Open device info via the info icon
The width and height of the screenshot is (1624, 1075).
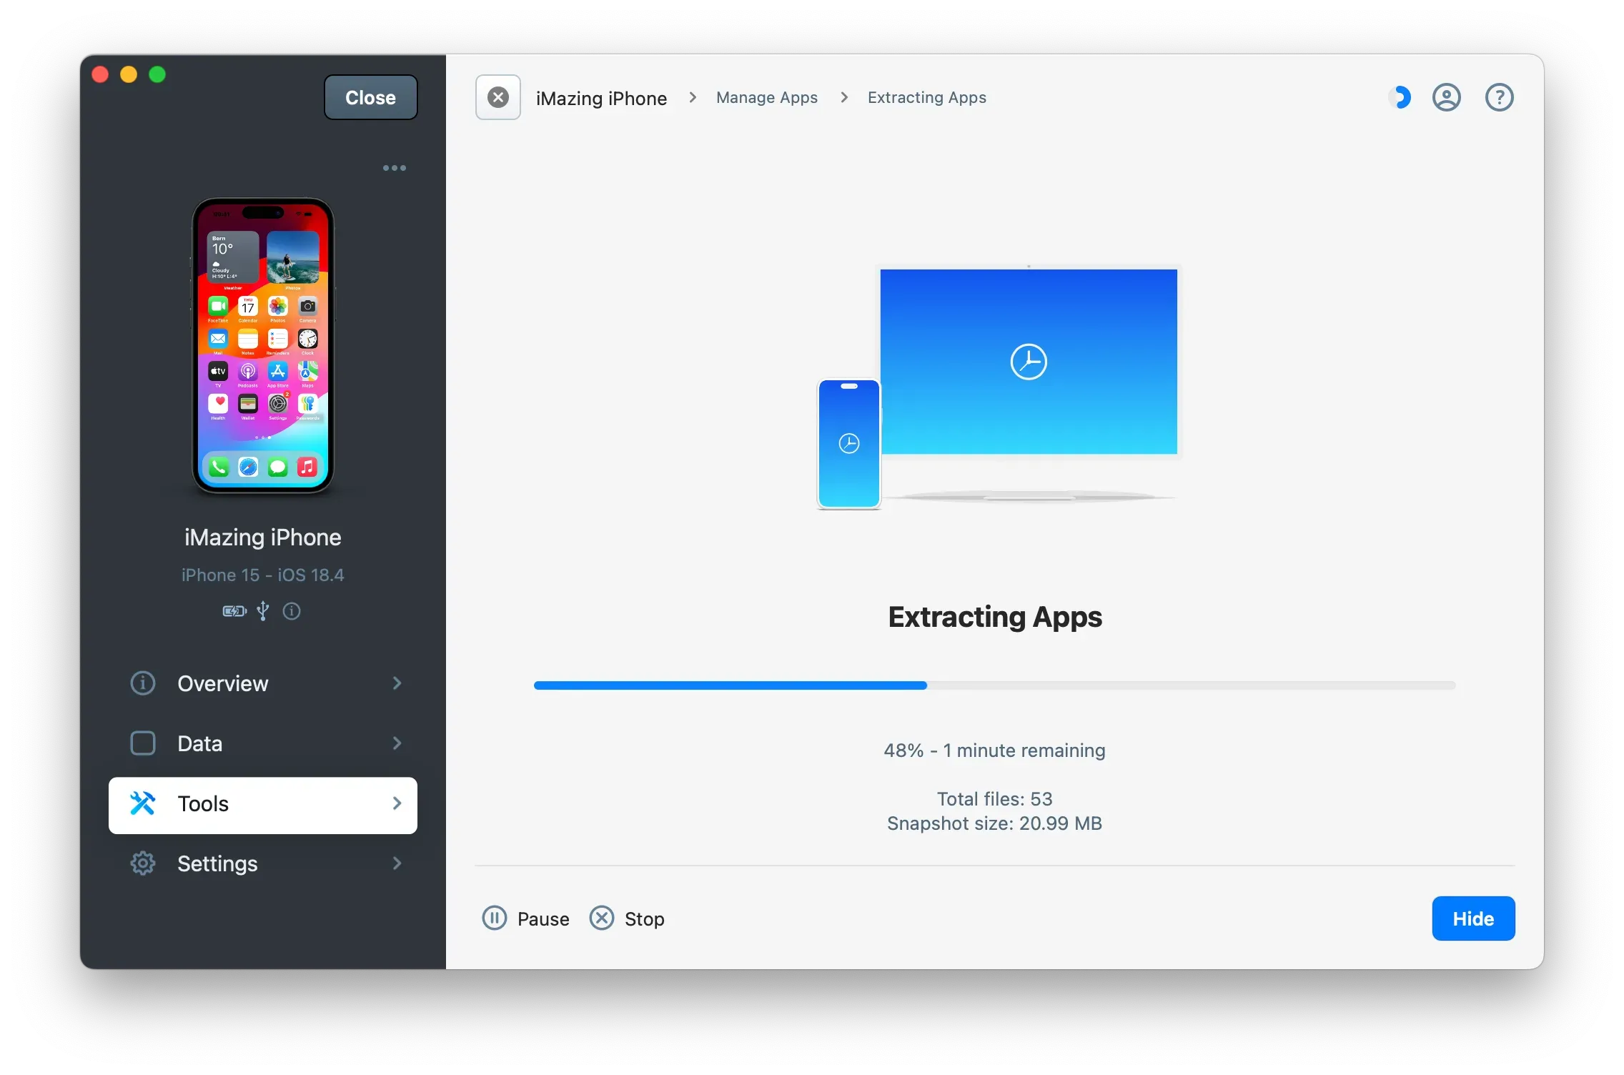coord(292,611)
